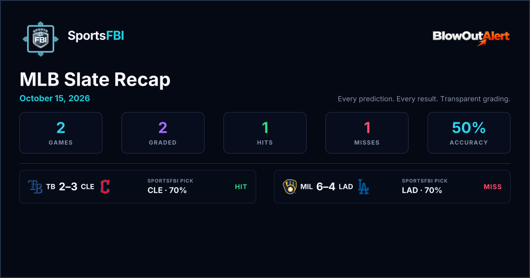Click the orange arrow in BlowOutAlert logo
Viewport: 530px width, 278px height.
[x=482, y=42]
